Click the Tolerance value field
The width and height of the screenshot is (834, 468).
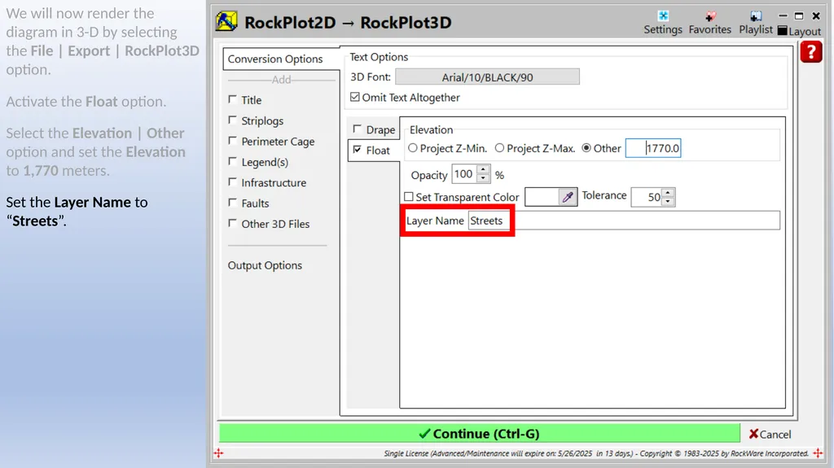[646, 197]
